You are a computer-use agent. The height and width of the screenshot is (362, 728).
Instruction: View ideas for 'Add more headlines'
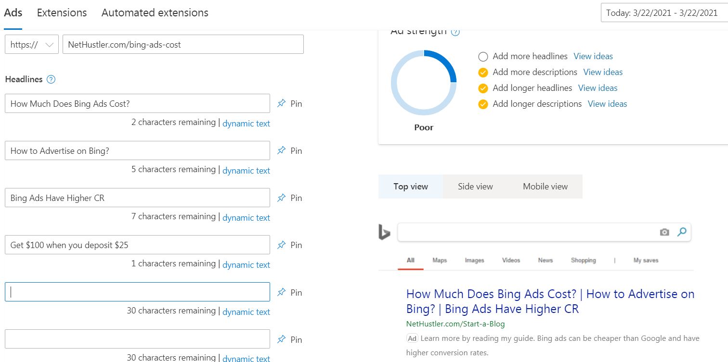[x=593, y=56]
